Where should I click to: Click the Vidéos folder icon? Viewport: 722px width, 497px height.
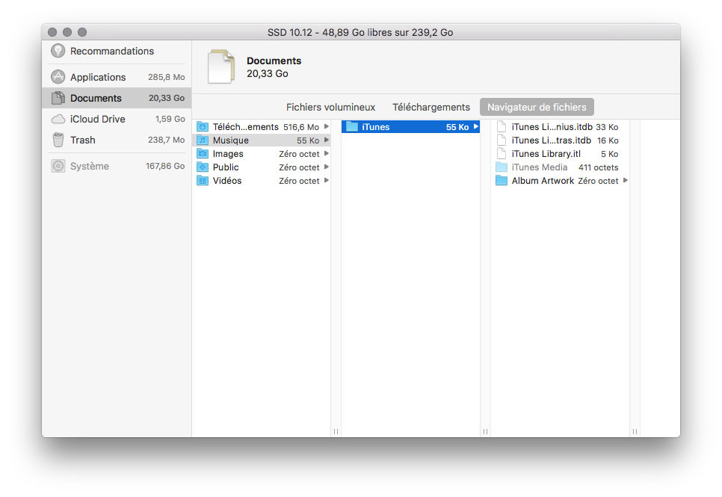tap(203, 181)
